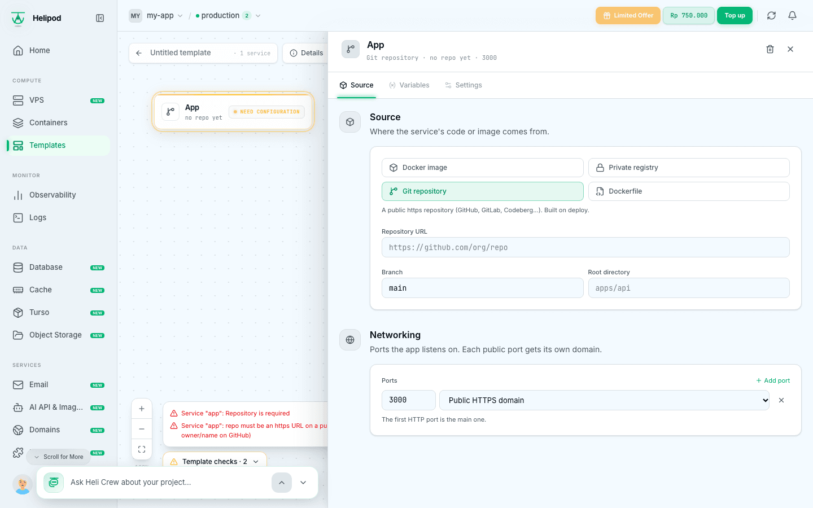Click the Limited Offer button
813x508 pixels.
point(628,16)
